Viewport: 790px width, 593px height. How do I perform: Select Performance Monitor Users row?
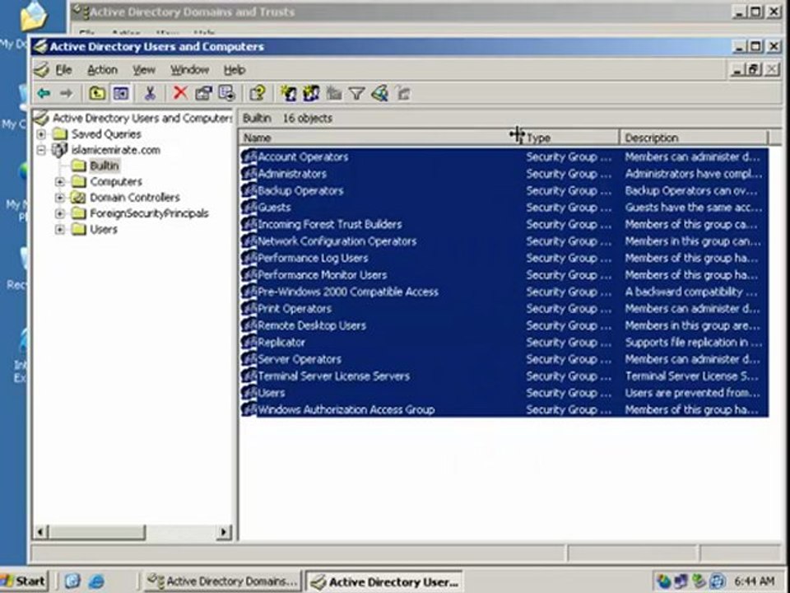click(504, 275)
